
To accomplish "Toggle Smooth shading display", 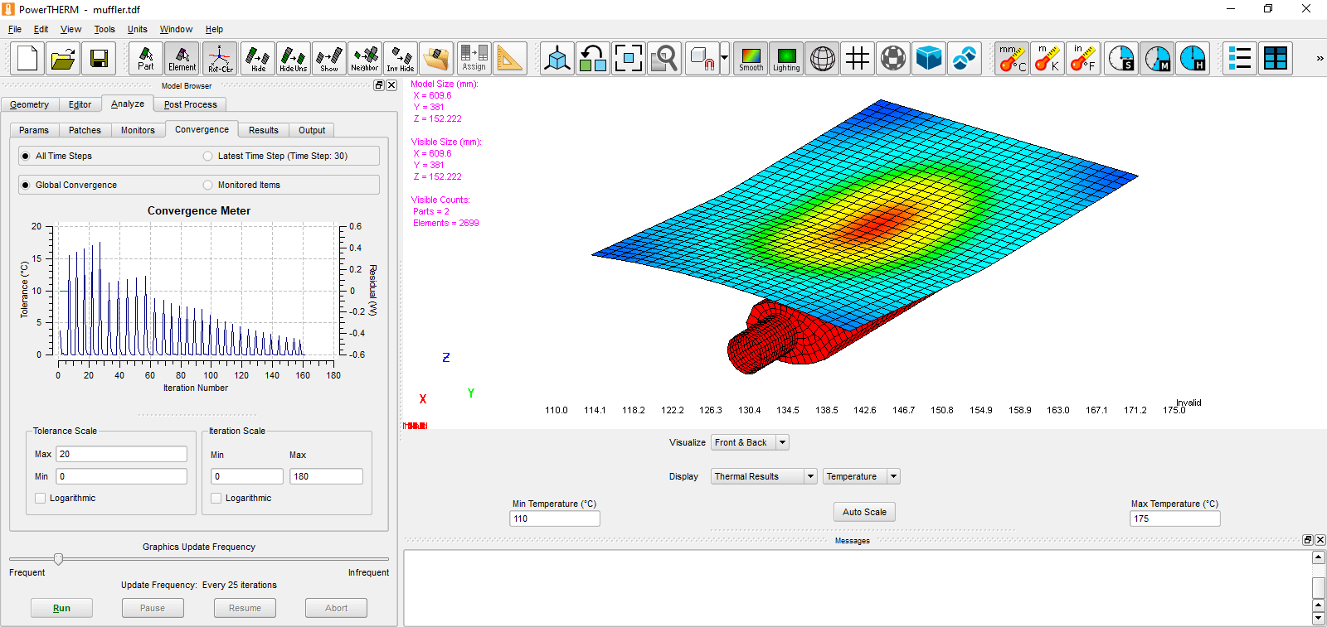I will point(751,59).
